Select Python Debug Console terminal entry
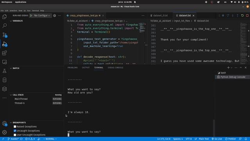Screen dimensions: 250x141 coord(232,77)
